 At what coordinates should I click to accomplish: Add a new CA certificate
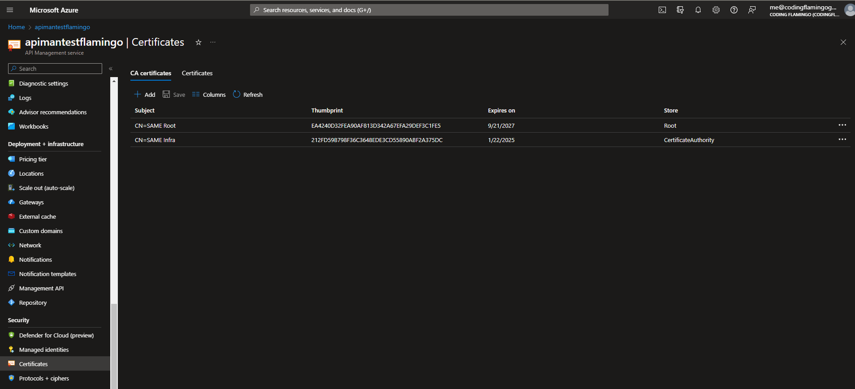click(x=144, y=95)
